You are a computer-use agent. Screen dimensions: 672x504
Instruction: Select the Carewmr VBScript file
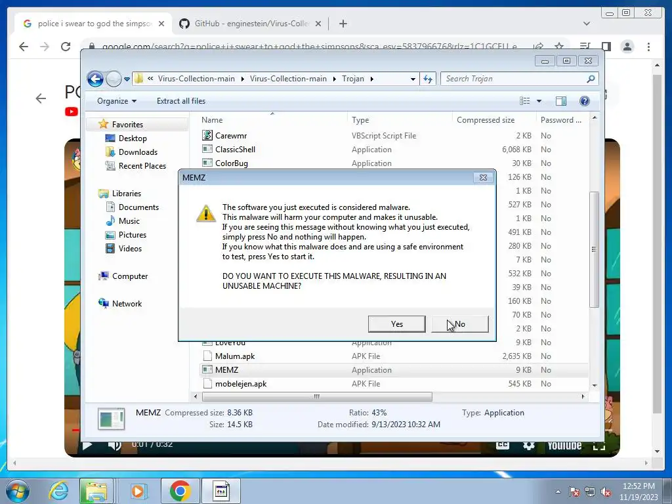pos(394,135)
